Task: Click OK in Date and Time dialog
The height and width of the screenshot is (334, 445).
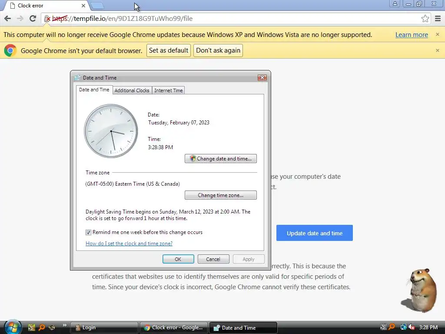Action: click(x=178, y=259)
